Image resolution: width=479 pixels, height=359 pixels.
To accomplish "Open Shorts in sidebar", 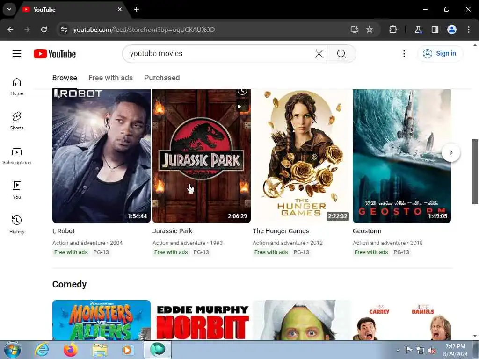I will point(17,121).
